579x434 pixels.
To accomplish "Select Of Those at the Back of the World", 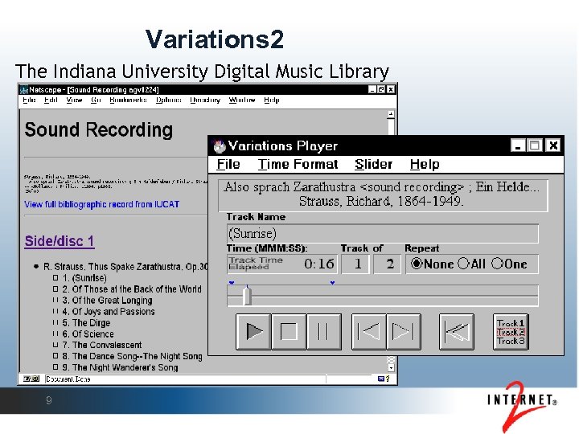I will 132,289.
